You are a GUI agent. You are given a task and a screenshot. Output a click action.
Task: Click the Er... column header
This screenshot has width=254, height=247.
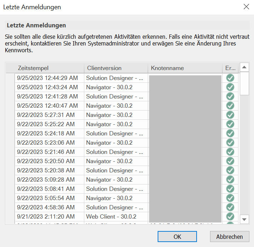click(x=230, y=68)
